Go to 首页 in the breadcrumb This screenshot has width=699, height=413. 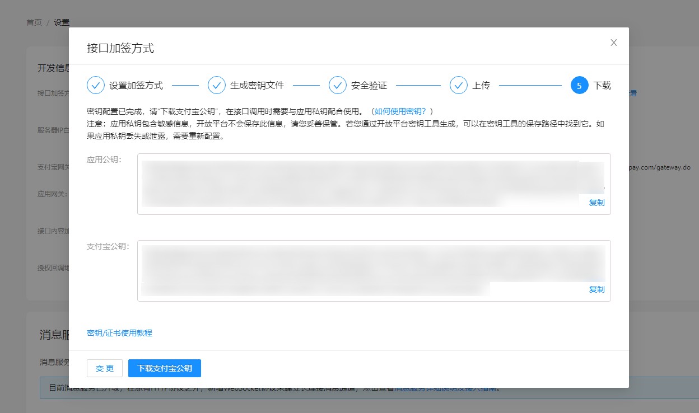[x=34, y=22]
